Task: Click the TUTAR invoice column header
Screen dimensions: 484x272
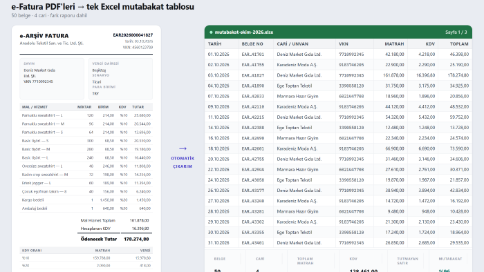Action: tap(138, 107)
